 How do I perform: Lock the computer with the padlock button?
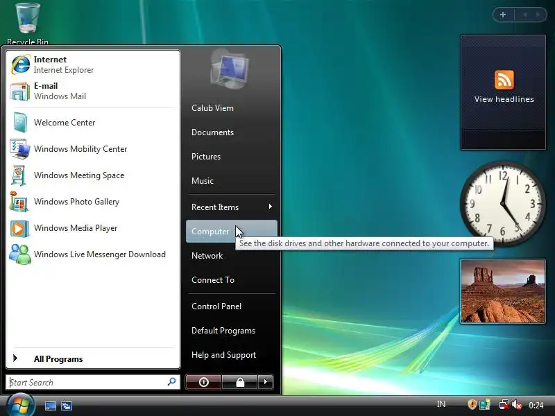[x=239, y=382]
